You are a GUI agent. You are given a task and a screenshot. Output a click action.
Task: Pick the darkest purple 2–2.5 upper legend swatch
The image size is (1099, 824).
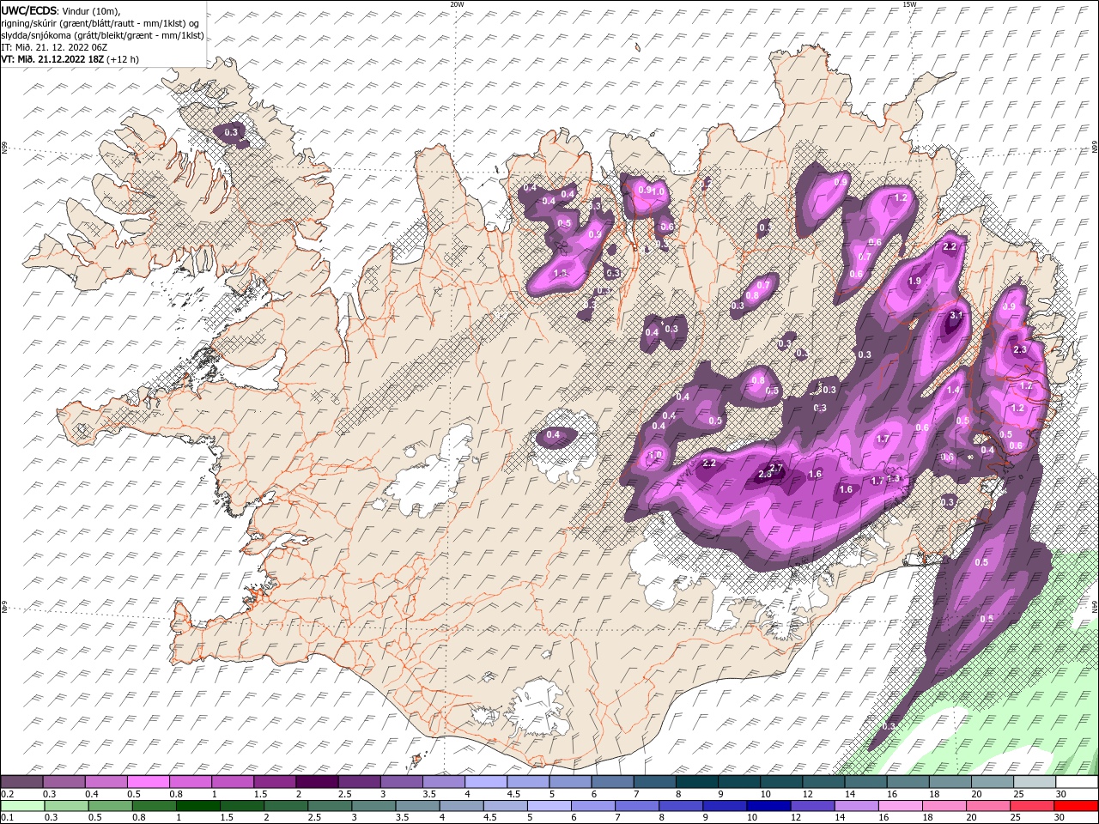[316, 781]
